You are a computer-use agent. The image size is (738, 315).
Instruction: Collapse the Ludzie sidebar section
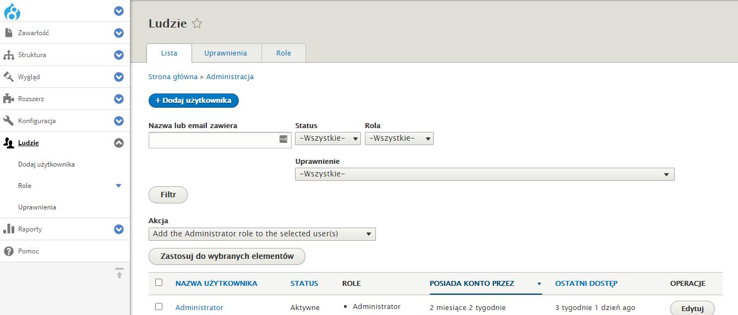(x=119, y=143)
